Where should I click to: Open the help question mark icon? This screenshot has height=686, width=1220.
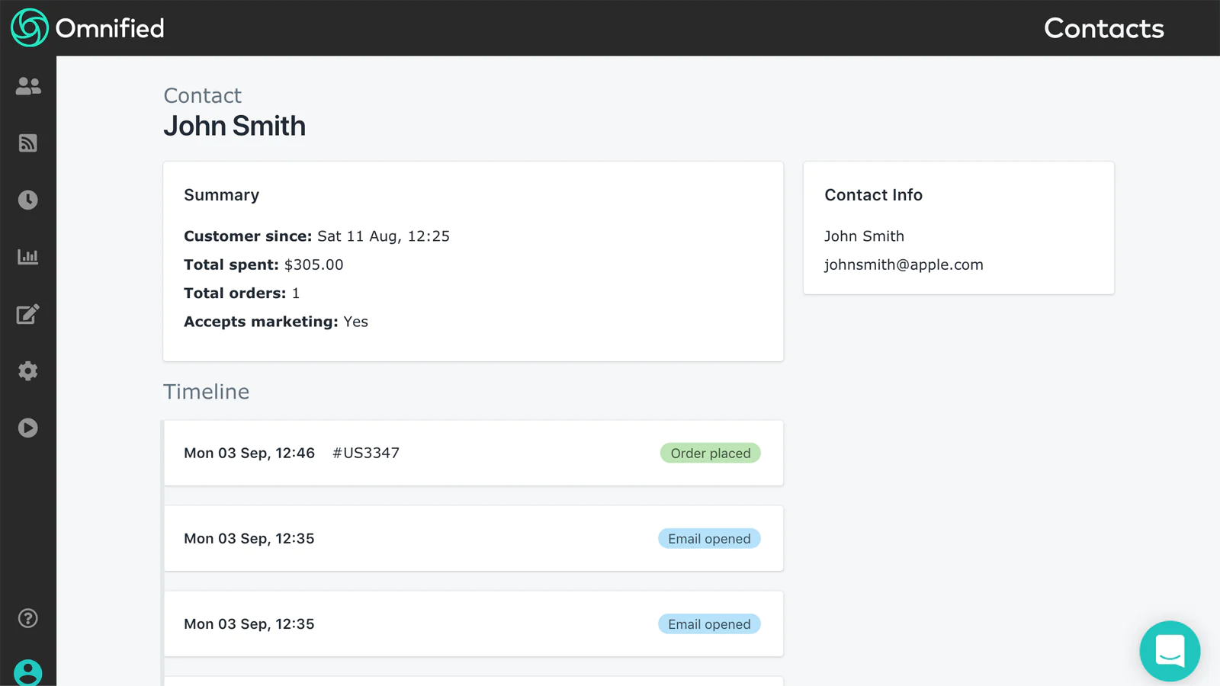point(28,618)
